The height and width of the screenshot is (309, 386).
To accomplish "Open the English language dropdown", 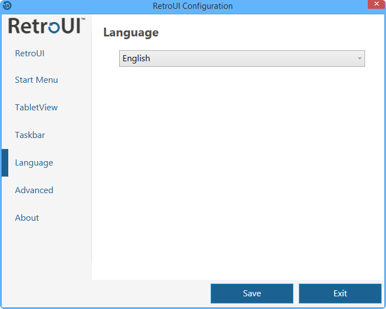I will pyautogui.click(x=242, y=58).
